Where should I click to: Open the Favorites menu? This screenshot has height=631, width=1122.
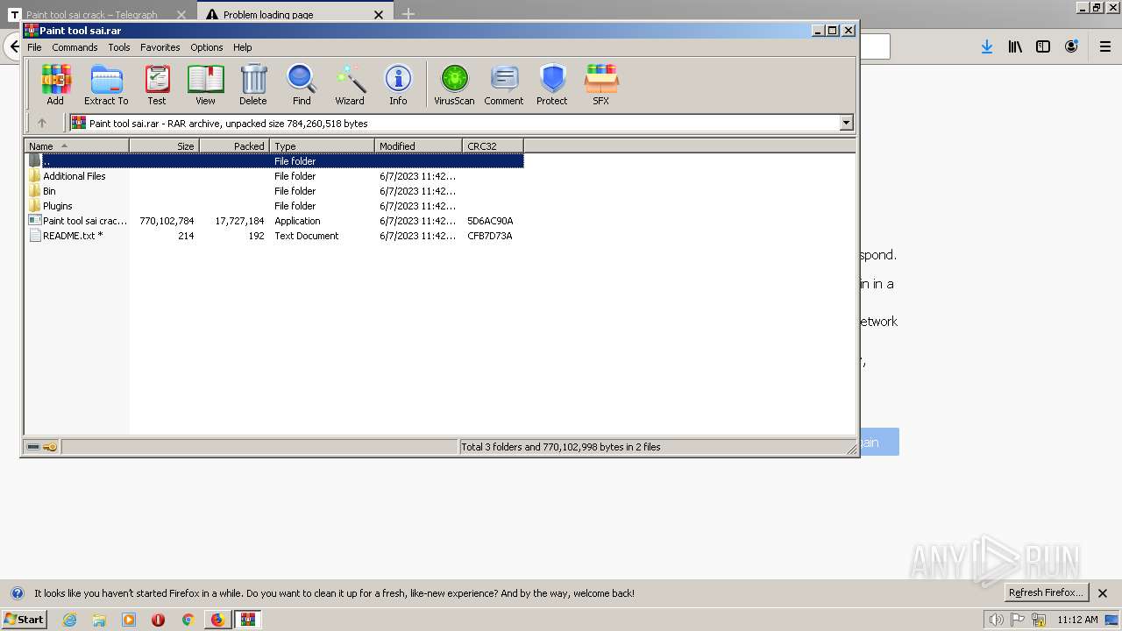[160, 47]
